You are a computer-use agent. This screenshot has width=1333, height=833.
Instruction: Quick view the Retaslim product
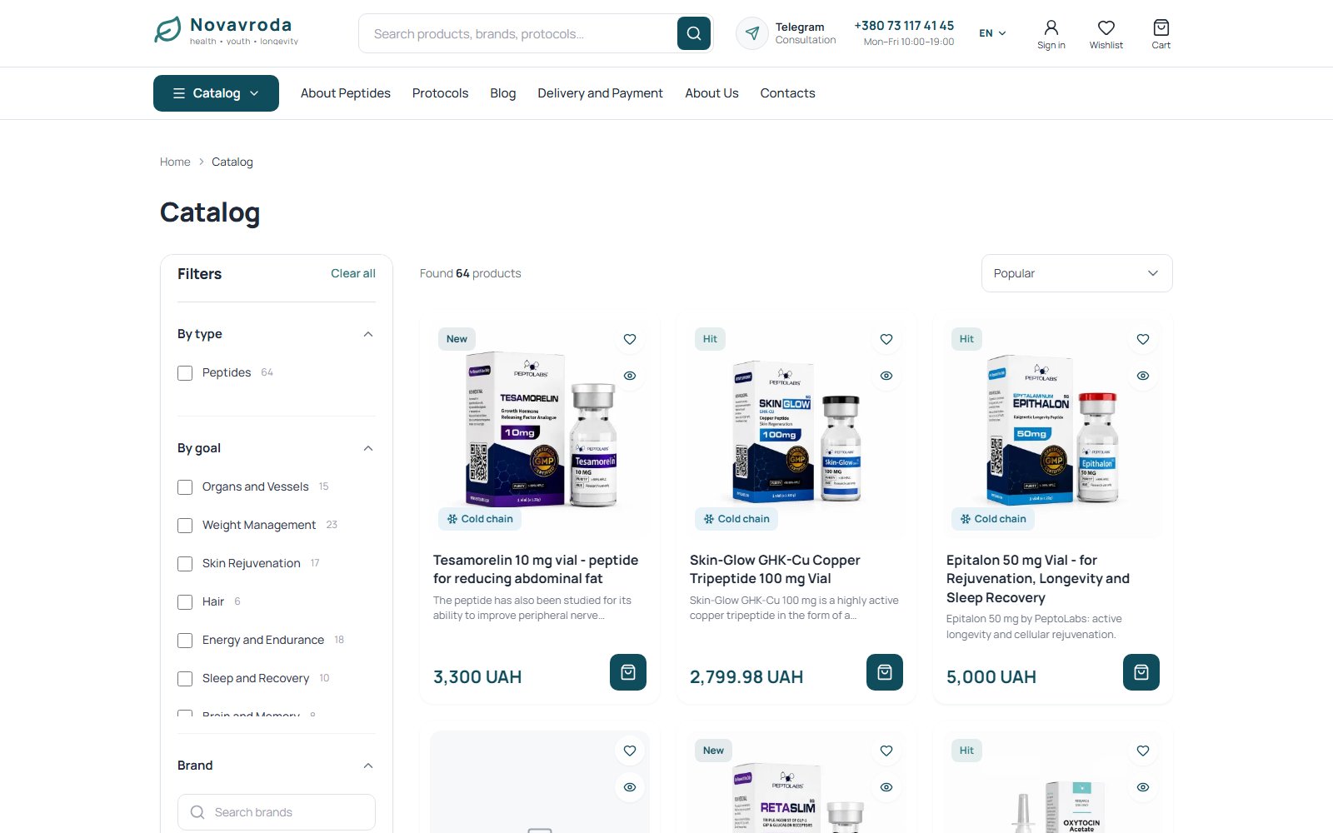point(886,787)
